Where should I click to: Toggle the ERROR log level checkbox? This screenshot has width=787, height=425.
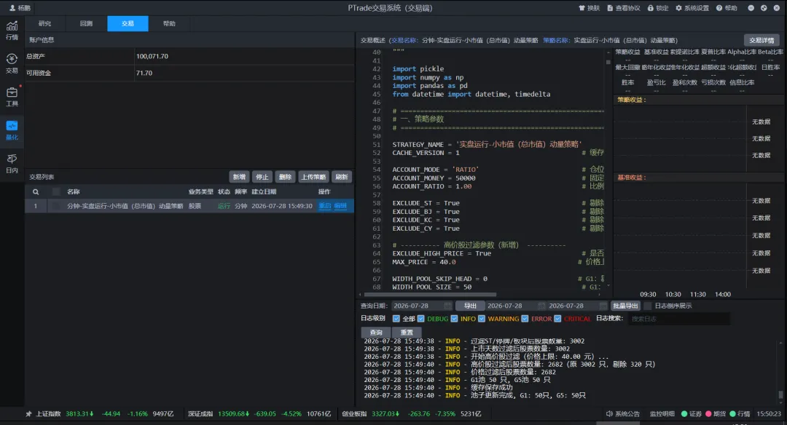point(525,319)
